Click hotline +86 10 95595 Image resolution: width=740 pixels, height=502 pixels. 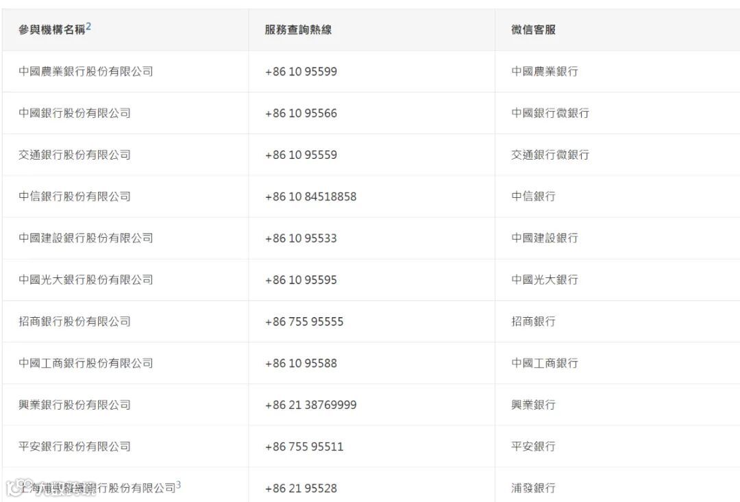(x=301, y=280)
